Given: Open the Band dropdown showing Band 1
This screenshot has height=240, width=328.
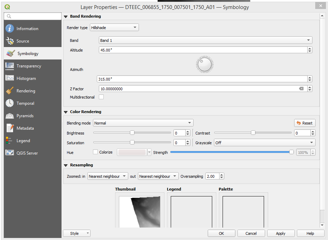Looking at the screenshot, I should click(x=205, y=40).
